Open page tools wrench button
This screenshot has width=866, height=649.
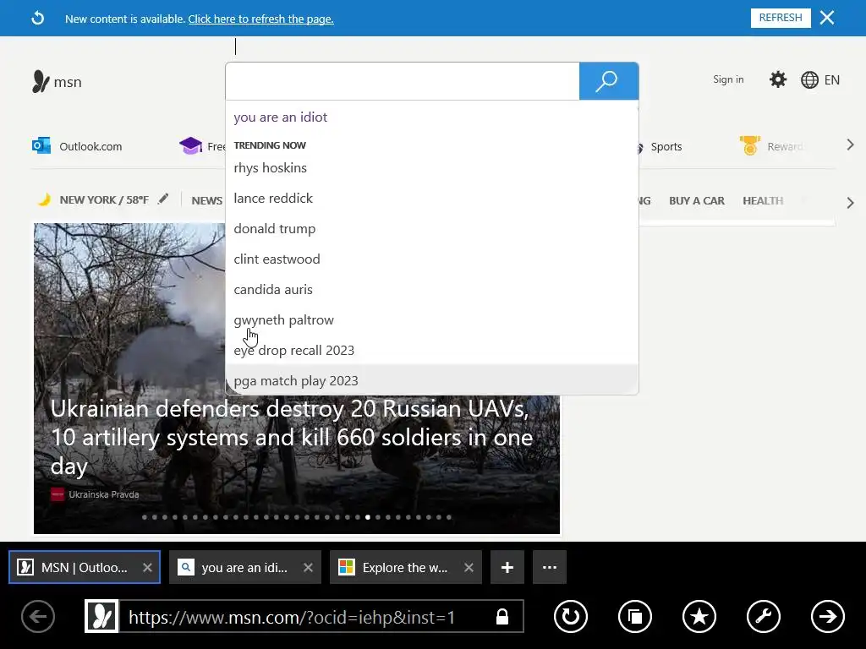pos(764,616)
